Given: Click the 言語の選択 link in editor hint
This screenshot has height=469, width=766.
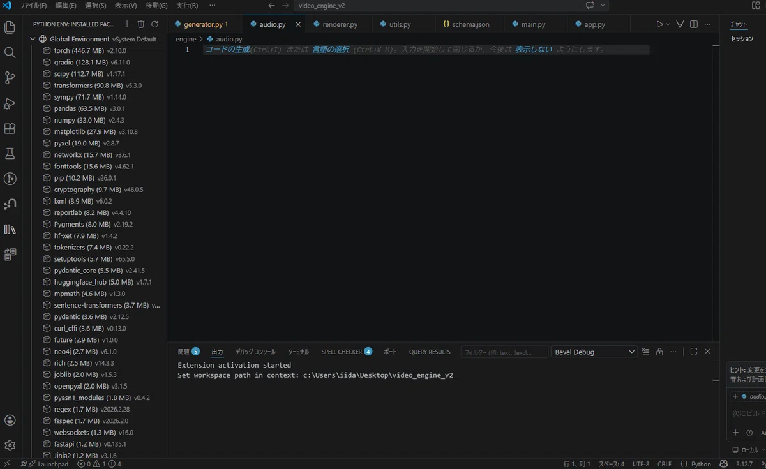Looking at the screenshot, I should pyautogui.click(x=330, y=50).
